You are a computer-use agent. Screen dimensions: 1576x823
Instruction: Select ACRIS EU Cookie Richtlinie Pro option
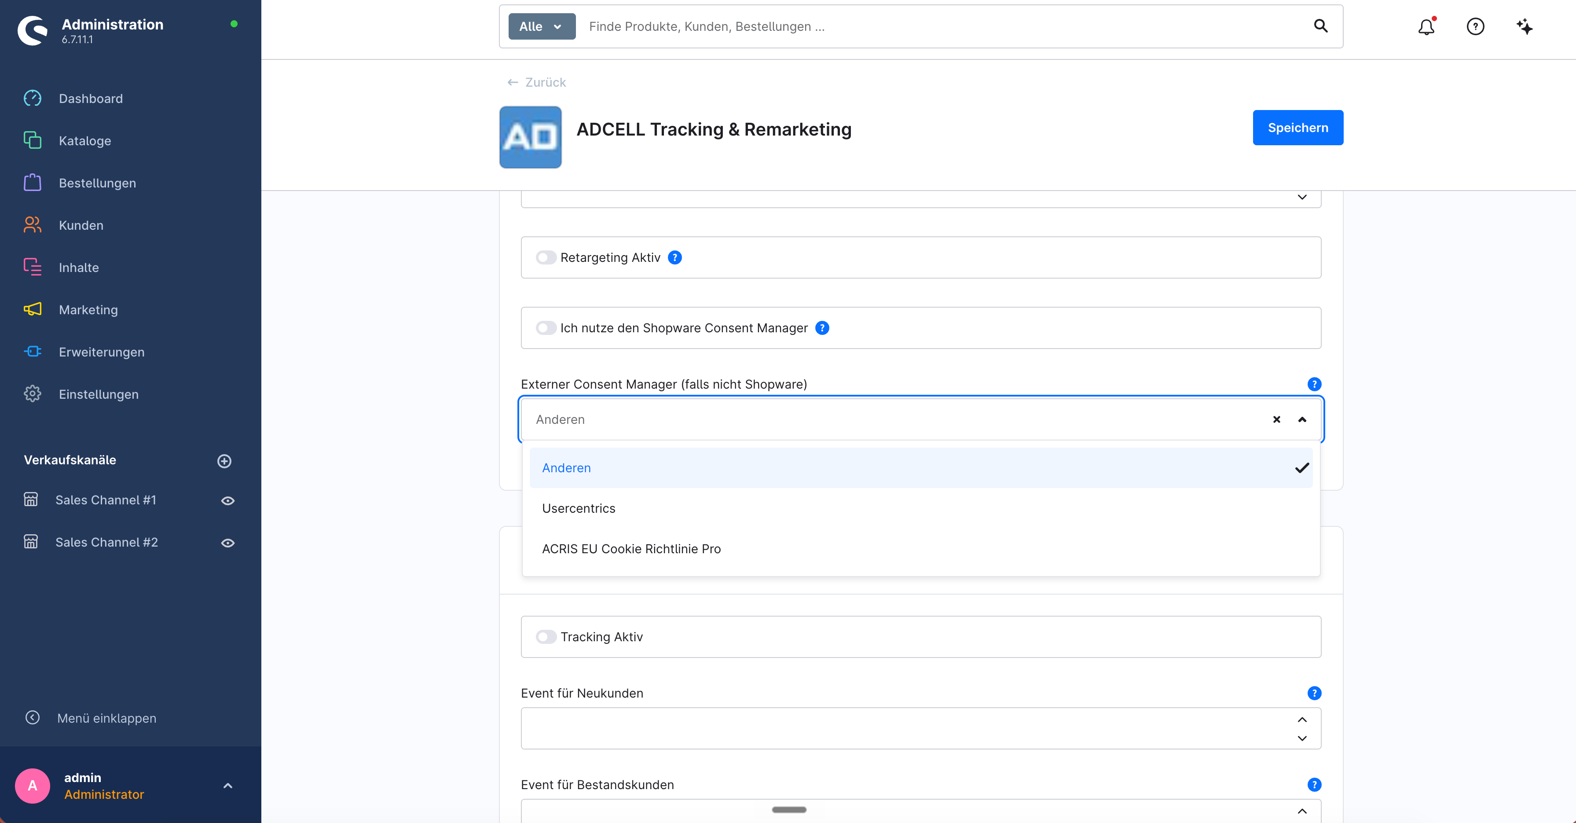[921, 549]
